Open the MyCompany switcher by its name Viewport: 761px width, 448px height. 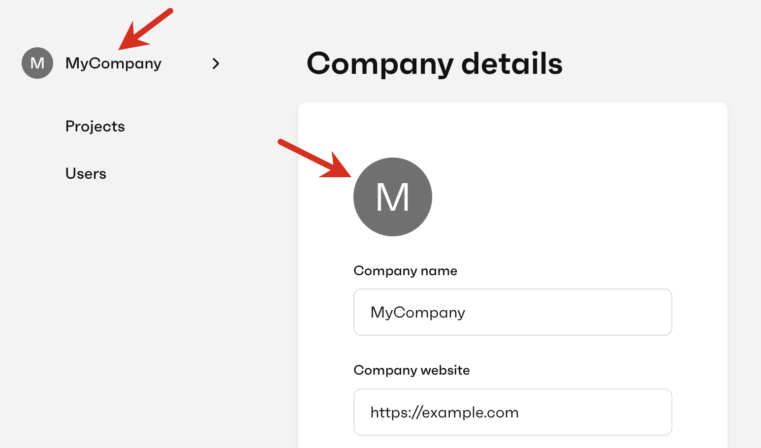113,64
